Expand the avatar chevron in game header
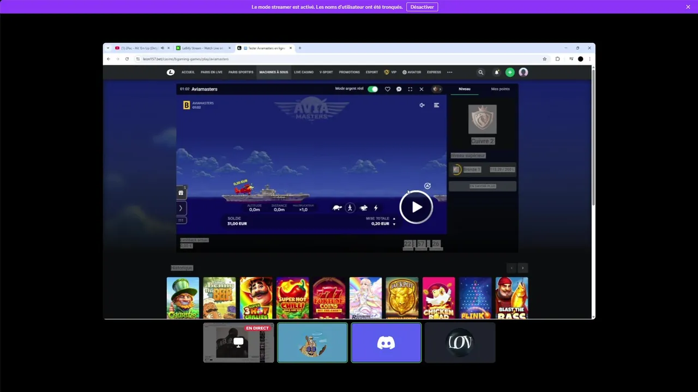The height and width of the screenshot is (392, 698). [x=437, y=89]
